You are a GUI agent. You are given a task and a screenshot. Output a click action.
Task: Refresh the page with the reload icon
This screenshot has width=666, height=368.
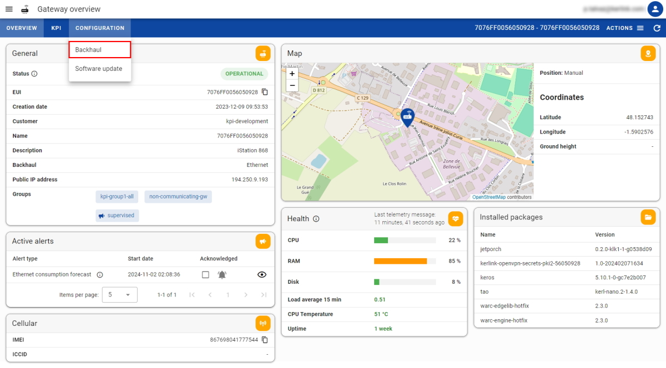(657, 28)
